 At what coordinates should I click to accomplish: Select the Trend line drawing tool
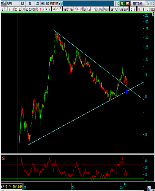pos(65,9)
